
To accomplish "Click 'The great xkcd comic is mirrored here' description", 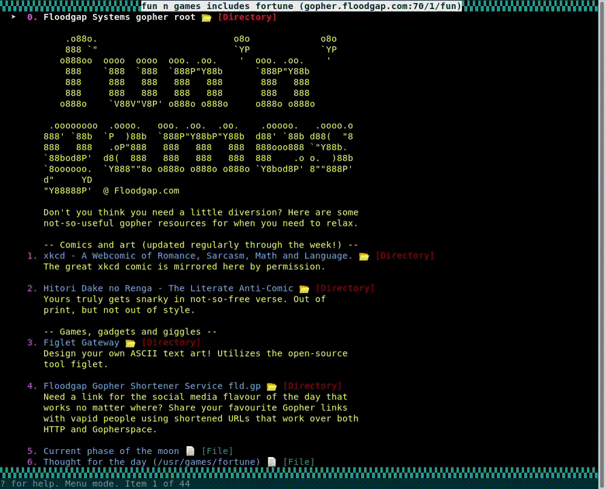I will (x=184, y=267).
